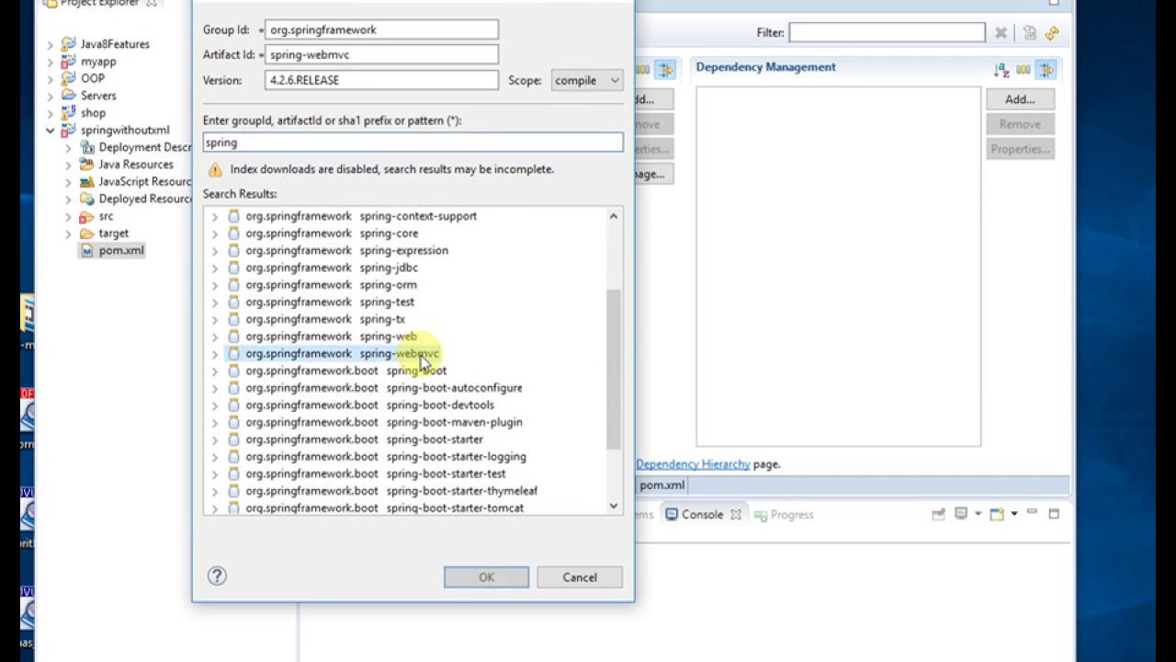
Task: Expand the OOP project node
Action: [51, 78]
